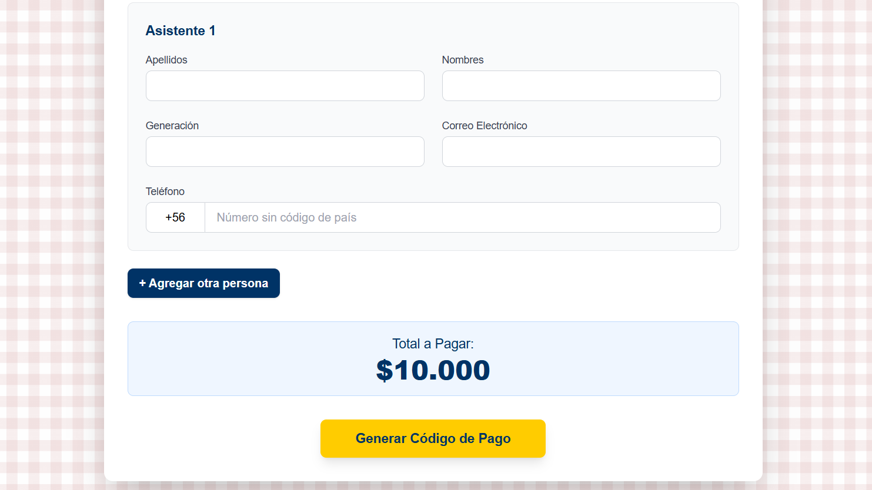Click the phone number input field
This screenshot has height=490, width=872.
[462, 217]
